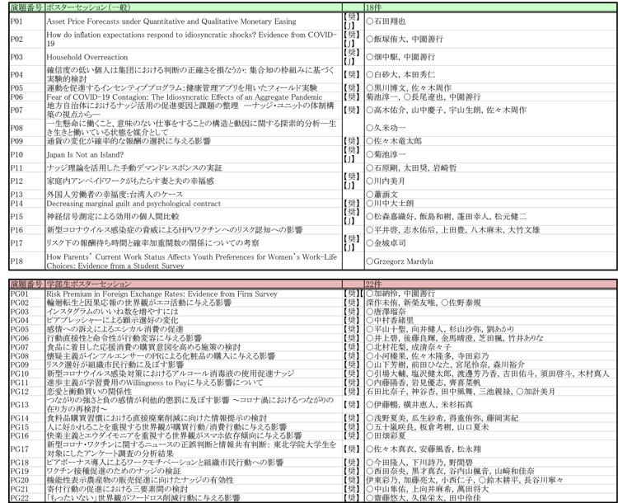Viewport: 618px width, 503px height.
Task: Click the P10 number cell
Action: 27,155
